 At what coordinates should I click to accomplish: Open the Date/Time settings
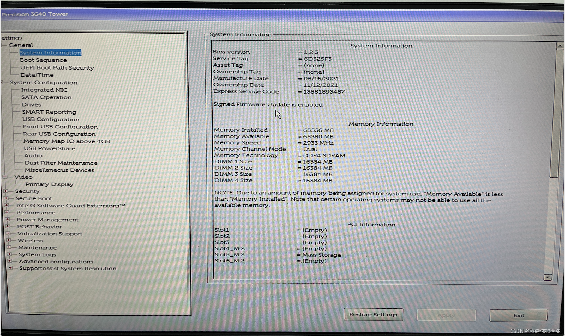pyautogui.click(x=37, y=75)
